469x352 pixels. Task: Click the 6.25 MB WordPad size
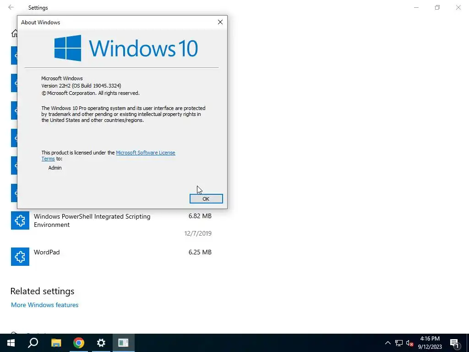click(x=200, y=253)
